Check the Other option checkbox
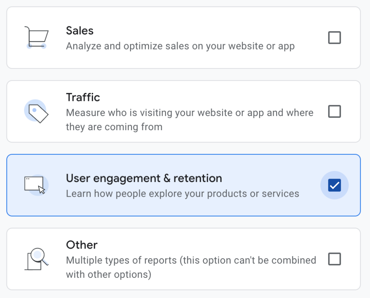 pyautogui.click(x=334, y=259)
